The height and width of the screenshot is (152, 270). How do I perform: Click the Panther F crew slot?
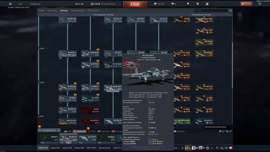tap(49, 139)
